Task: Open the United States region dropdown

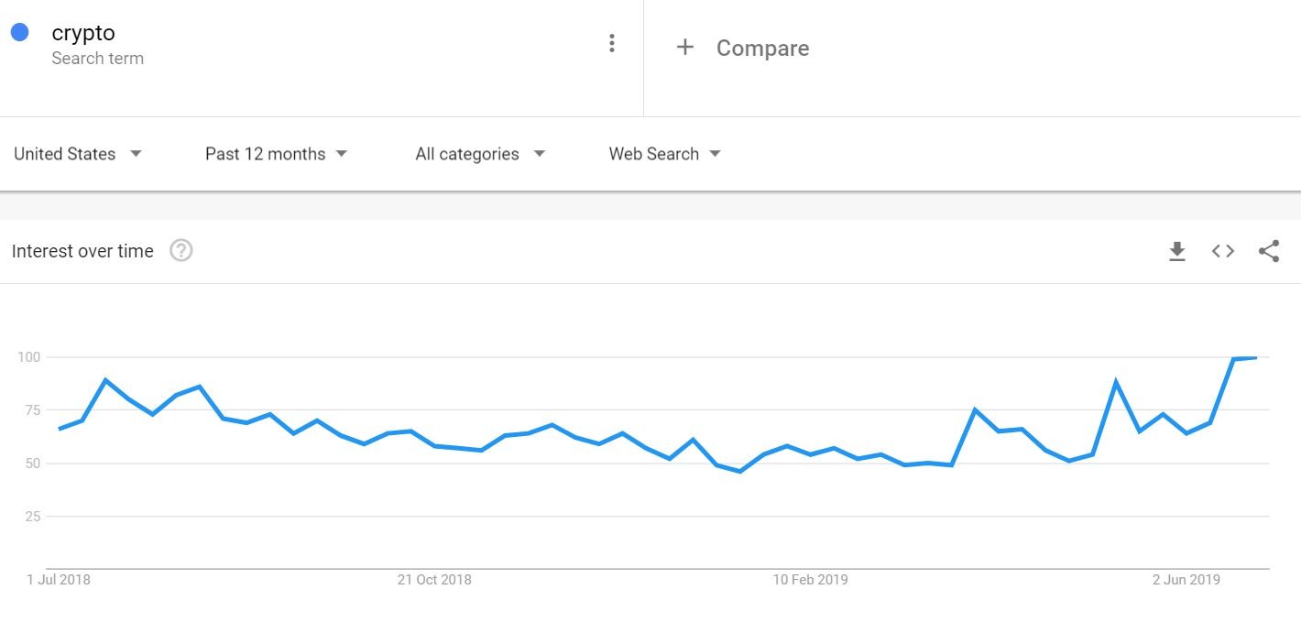Action: tap(78, 154)
